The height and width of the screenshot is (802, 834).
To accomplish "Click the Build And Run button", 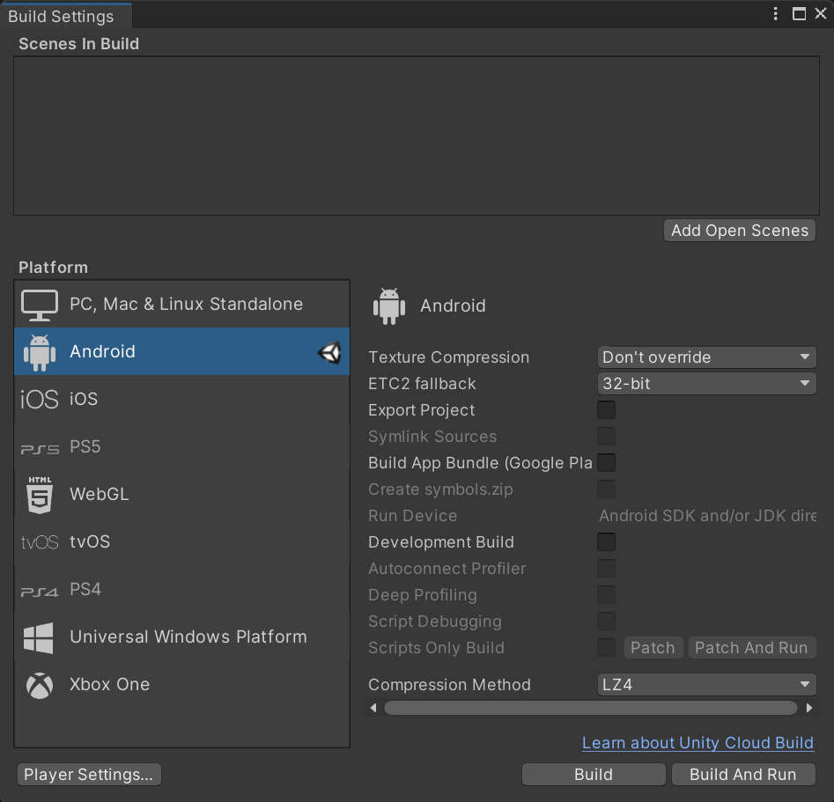I will pyautogui.click(x=743, y=775).
